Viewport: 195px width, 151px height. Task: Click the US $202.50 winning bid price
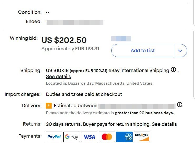point(64,40)
